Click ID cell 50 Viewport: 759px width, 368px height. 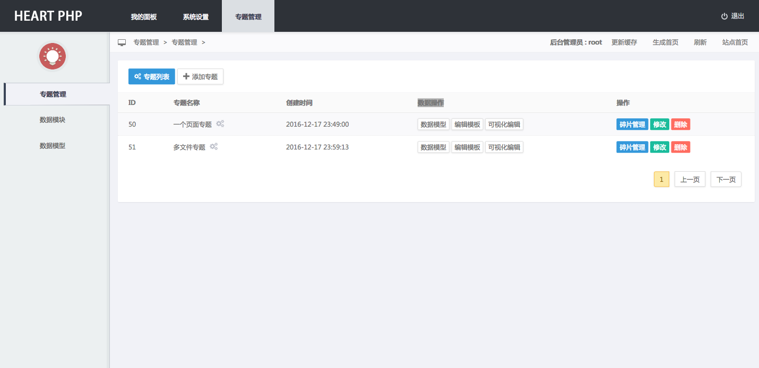pos(132,125)
